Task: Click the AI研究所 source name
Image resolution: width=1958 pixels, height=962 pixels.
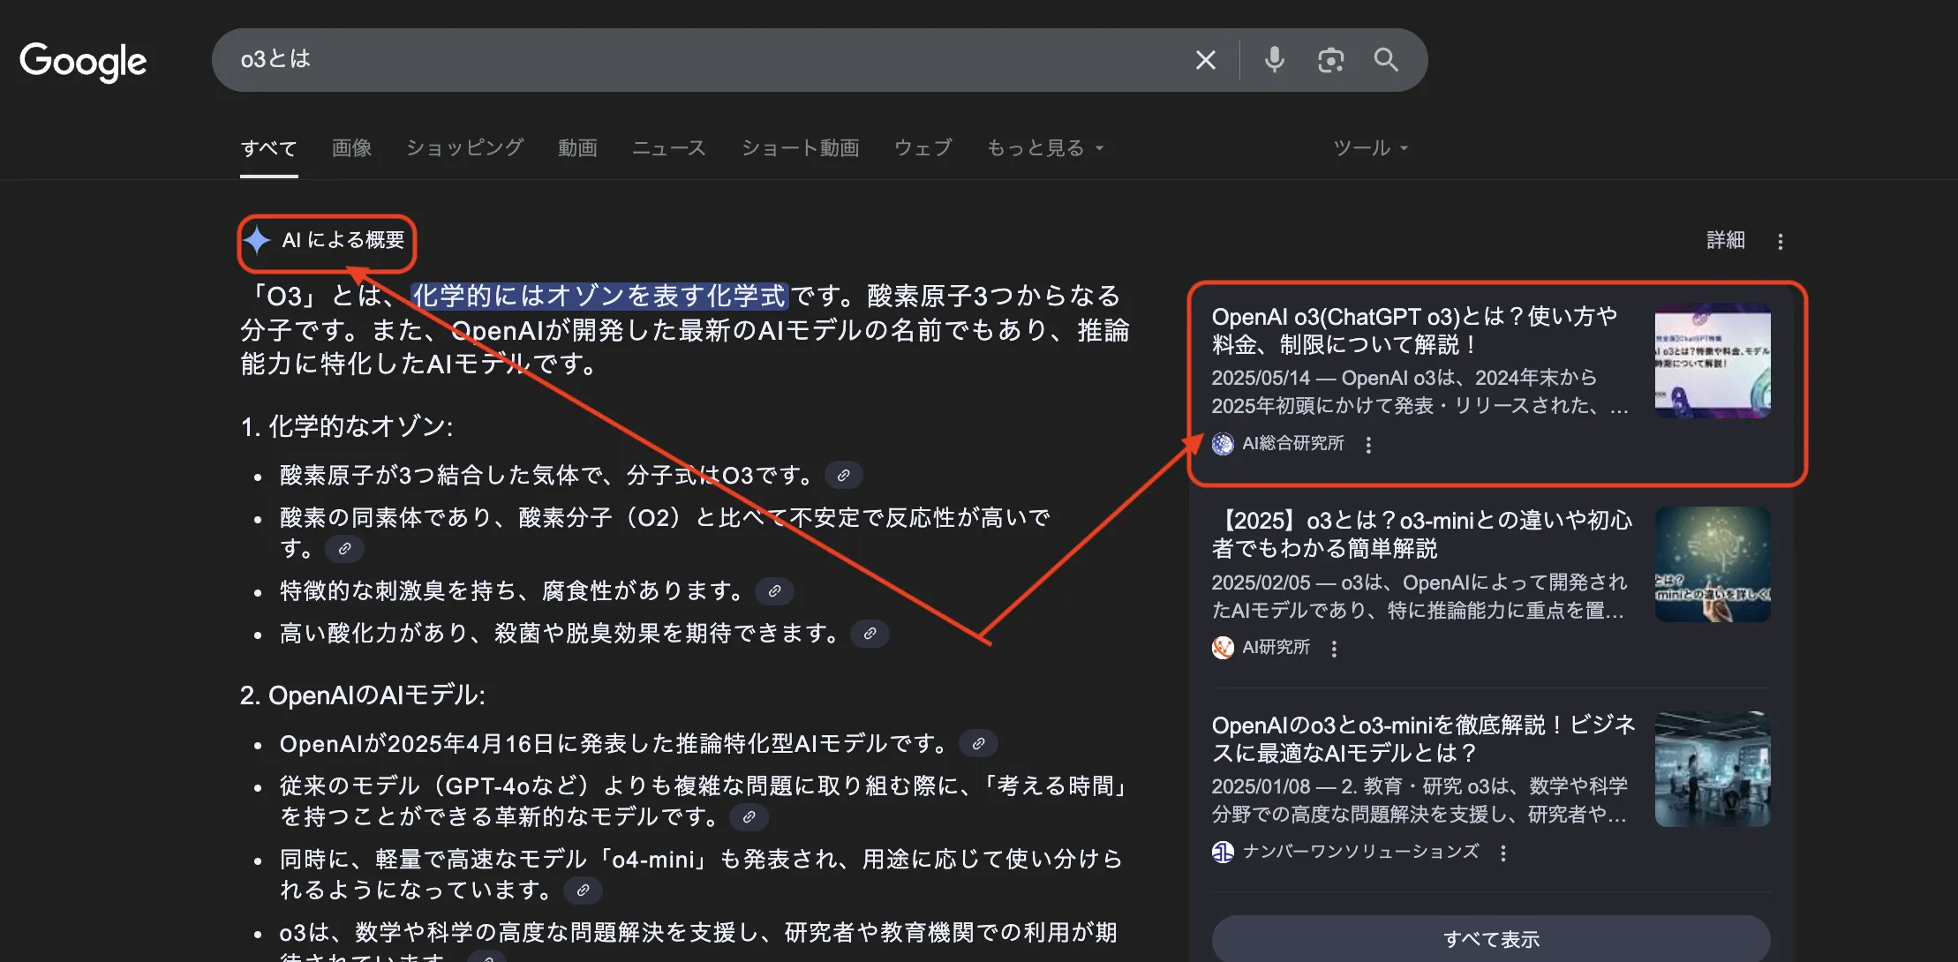Action: [1276, 648]
